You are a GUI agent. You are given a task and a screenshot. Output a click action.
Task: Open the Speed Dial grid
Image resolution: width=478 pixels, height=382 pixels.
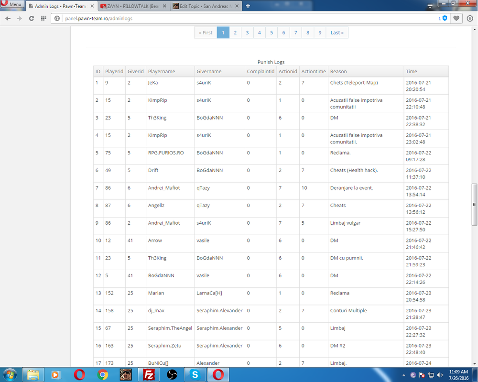coord(43,19)
